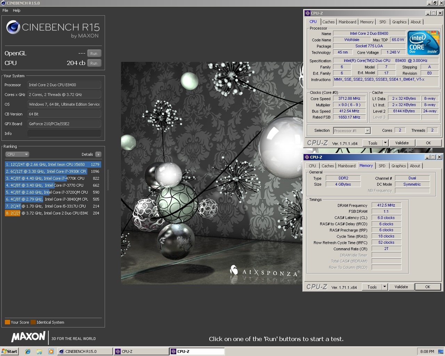Image resolution: width=445 pixels, height=356 pixels.
Task: Click the upper CPU-Z title bar icon
Action: [x=307, y=13]
